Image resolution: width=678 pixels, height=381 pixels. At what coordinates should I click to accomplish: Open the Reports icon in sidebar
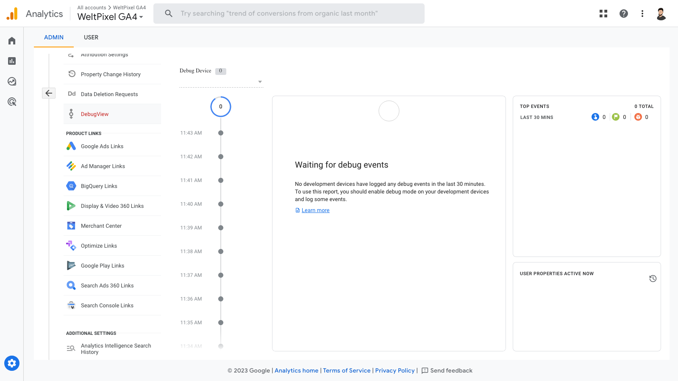[12, 61]
